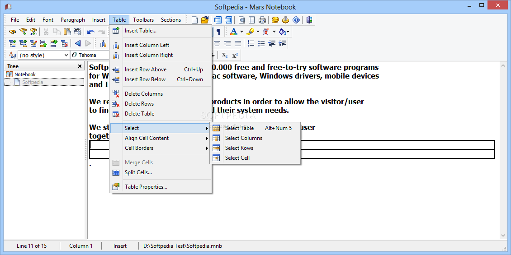Click the New document icon
The height and width of the screenshot is (255, 511).
click(x=194, y=20)
